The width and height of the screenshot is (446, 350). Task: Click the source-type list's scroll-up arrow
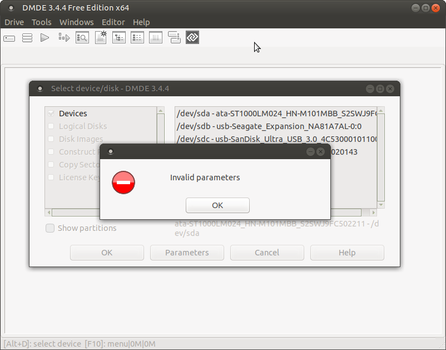(x=160, y=110)
